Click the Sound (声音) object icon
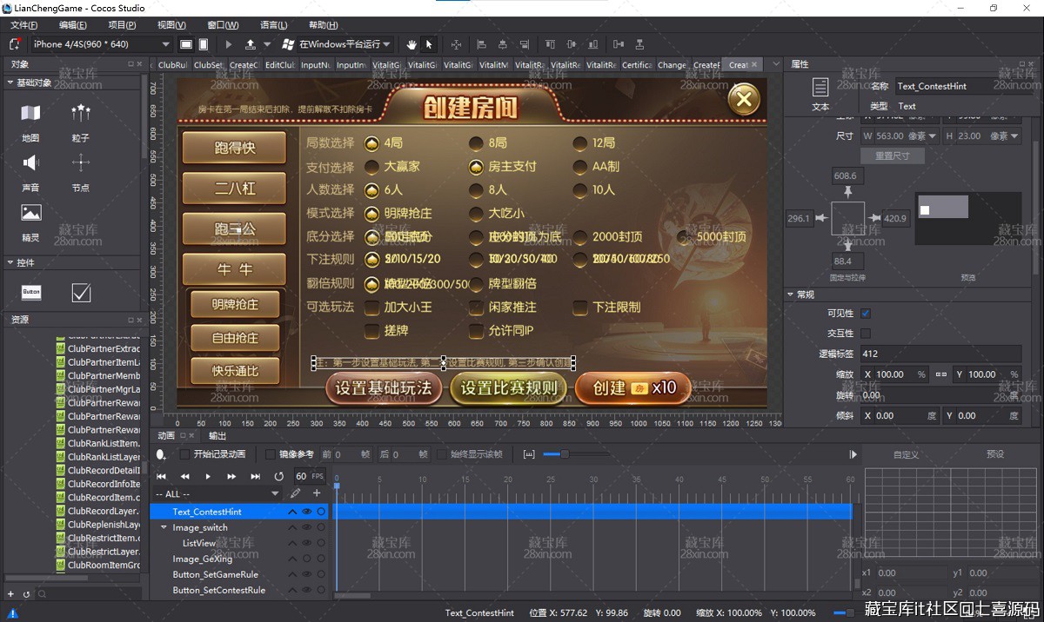The height and width of the screenshot is (622, 1044). [30, 162]
